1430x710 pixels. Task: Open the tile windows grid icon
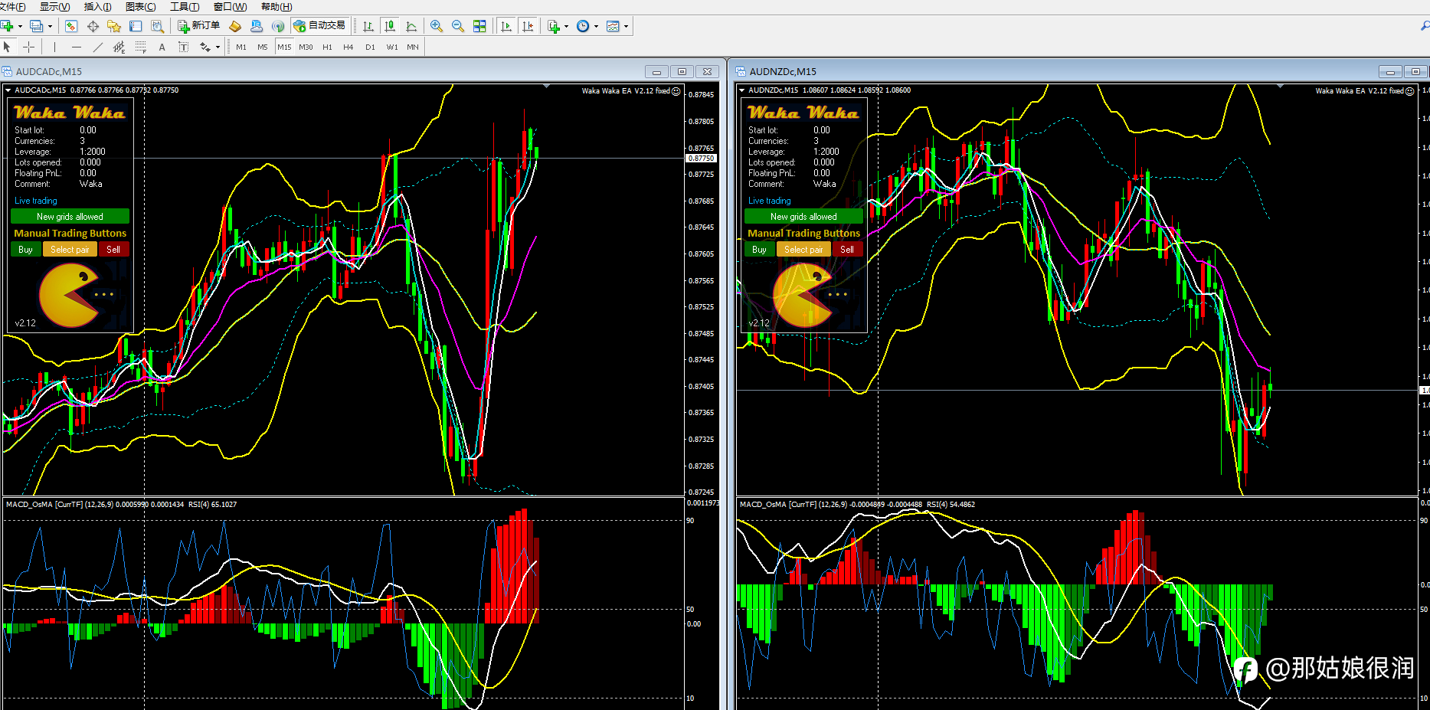(479, 26)
